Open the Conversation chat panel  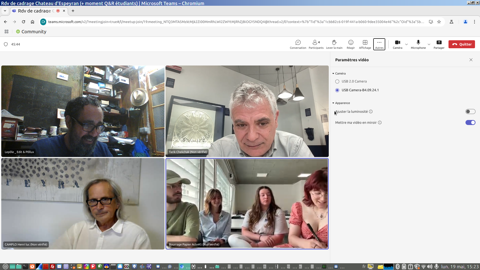point(298,44)
